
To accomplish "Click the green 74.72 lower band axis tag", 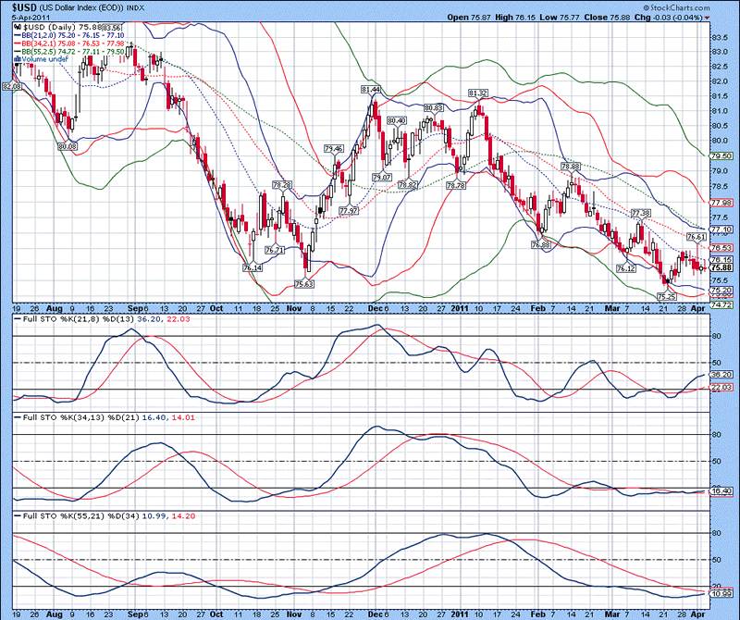I will tap(721, 304).
